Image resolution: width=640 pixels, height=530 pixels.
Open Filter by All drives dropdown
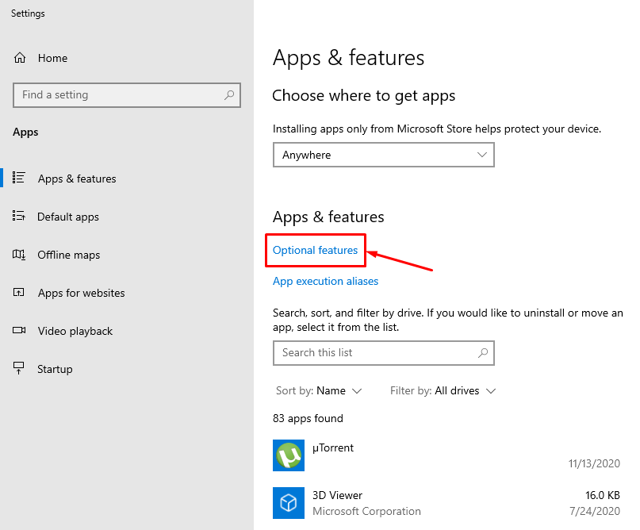[x=443, y=391]
